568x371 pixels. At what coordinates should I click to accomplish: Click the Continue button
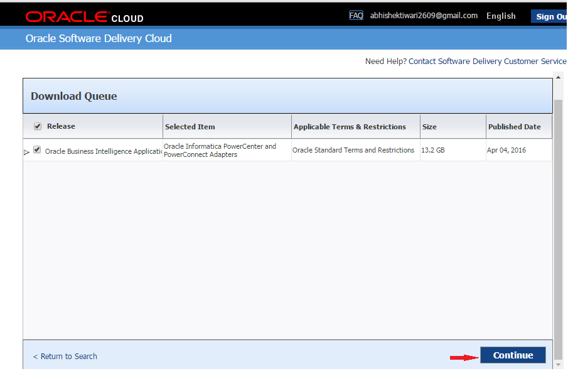tap(513, 355)
